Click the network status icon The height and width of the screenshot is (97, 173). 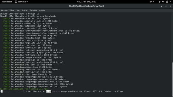159,2
